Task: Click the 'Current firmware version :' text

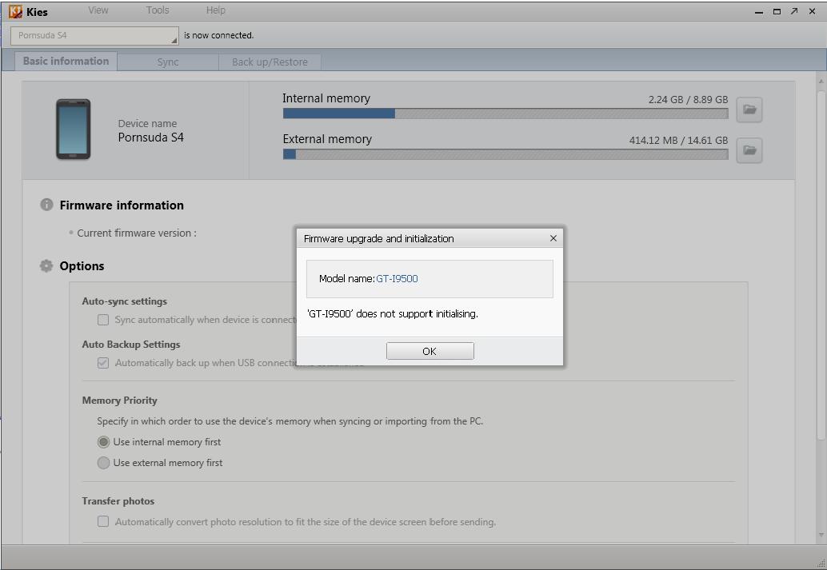Action: [x=137, y=233]
